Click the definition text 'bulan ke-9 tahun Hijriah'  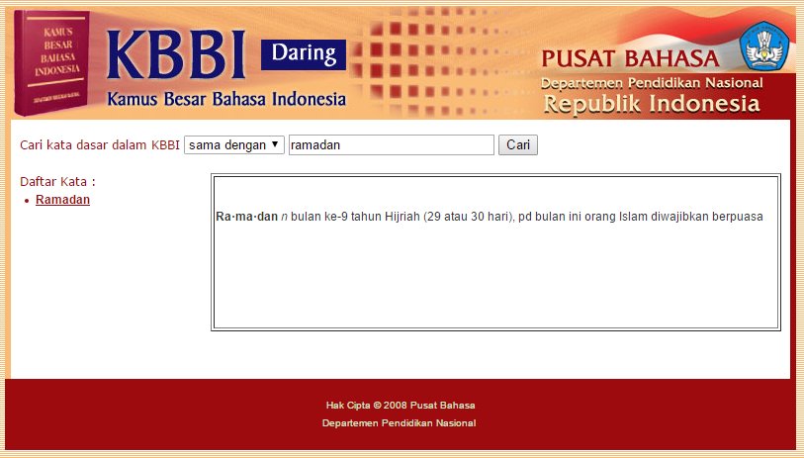point(355,217)
